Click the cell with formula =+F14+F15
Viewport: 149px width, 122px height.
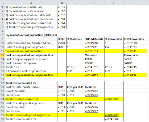(x=135, y=67)
